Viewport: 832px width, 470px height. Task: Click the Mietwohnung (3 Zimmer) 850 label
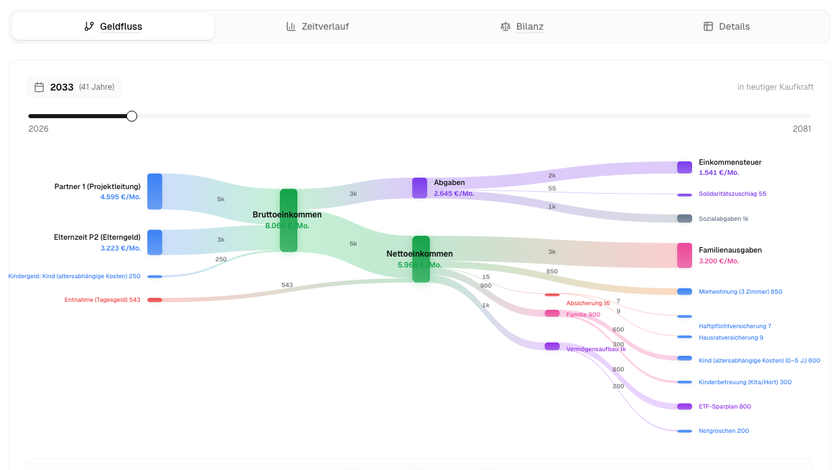click(x=740, y=292)
